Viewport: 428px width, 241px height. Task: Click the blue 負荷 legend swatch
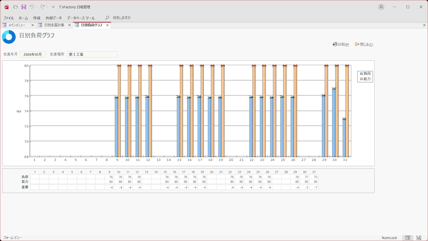pos(361,74)
